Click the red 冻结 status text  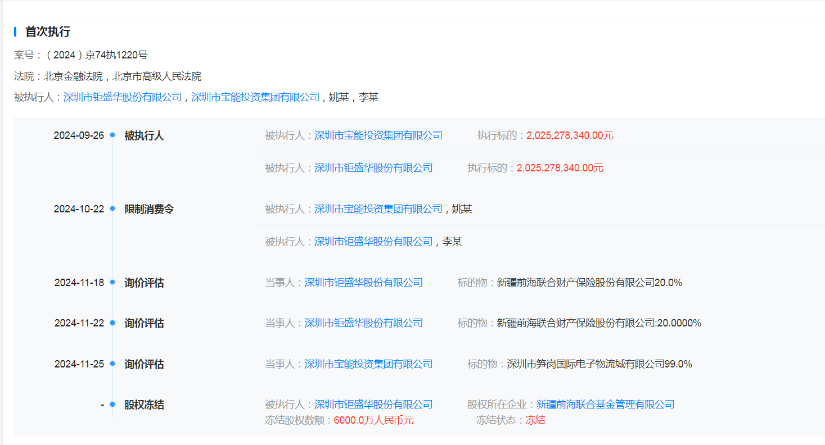coord(535,420)
